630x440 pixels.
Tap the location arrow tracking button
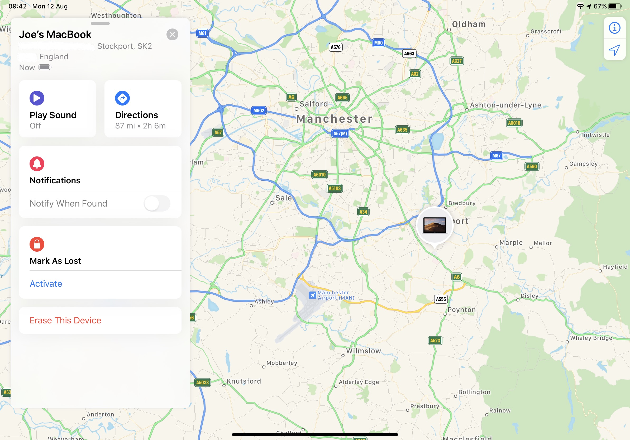pos(614,50)
